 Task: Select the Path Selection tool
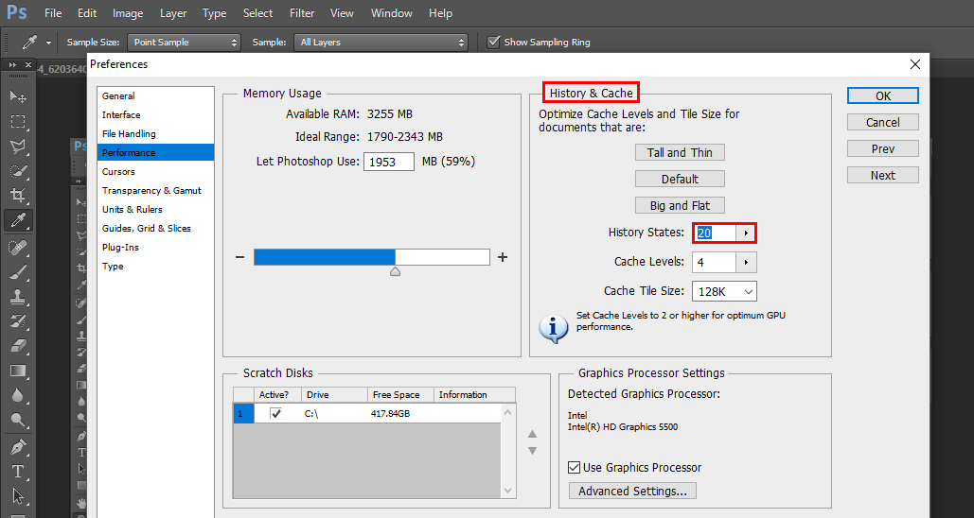18,496
